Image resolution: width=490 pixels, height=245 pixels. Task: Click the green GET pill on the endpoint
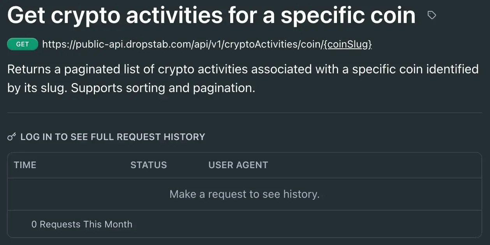[x=22, y=44]
